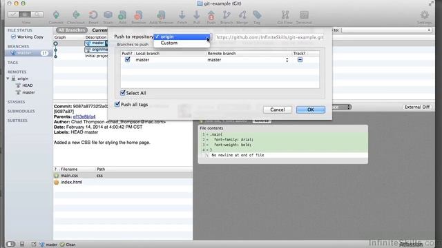Screen dimensions: 442x248
Task: Open Git Flow from the toolbar
Action: pyautogui.click(x=285, y=15)
